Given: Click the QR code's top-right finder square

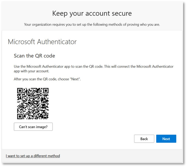Looking at the screenshot, I should tap(46, 91).
